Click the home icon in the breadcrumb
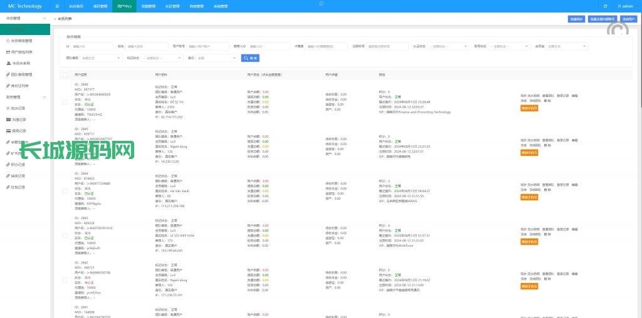 point(55,20)
